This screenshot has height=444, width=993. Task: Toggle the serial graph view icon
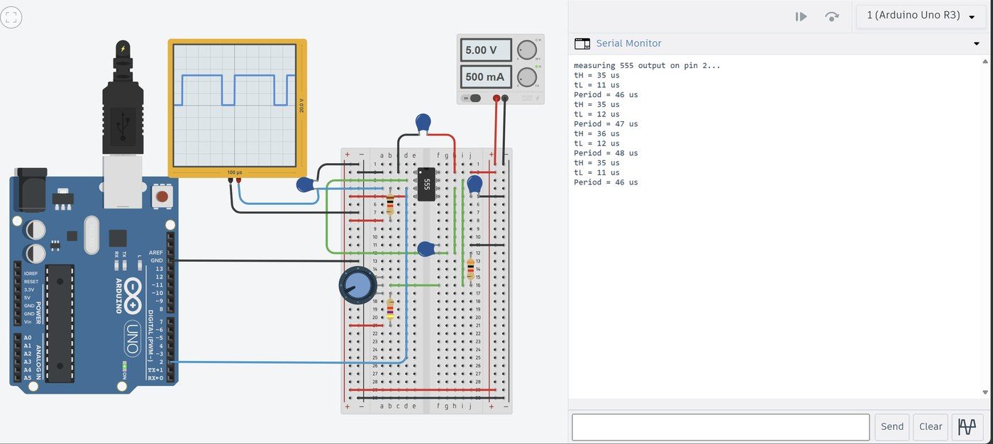[967, 427]
